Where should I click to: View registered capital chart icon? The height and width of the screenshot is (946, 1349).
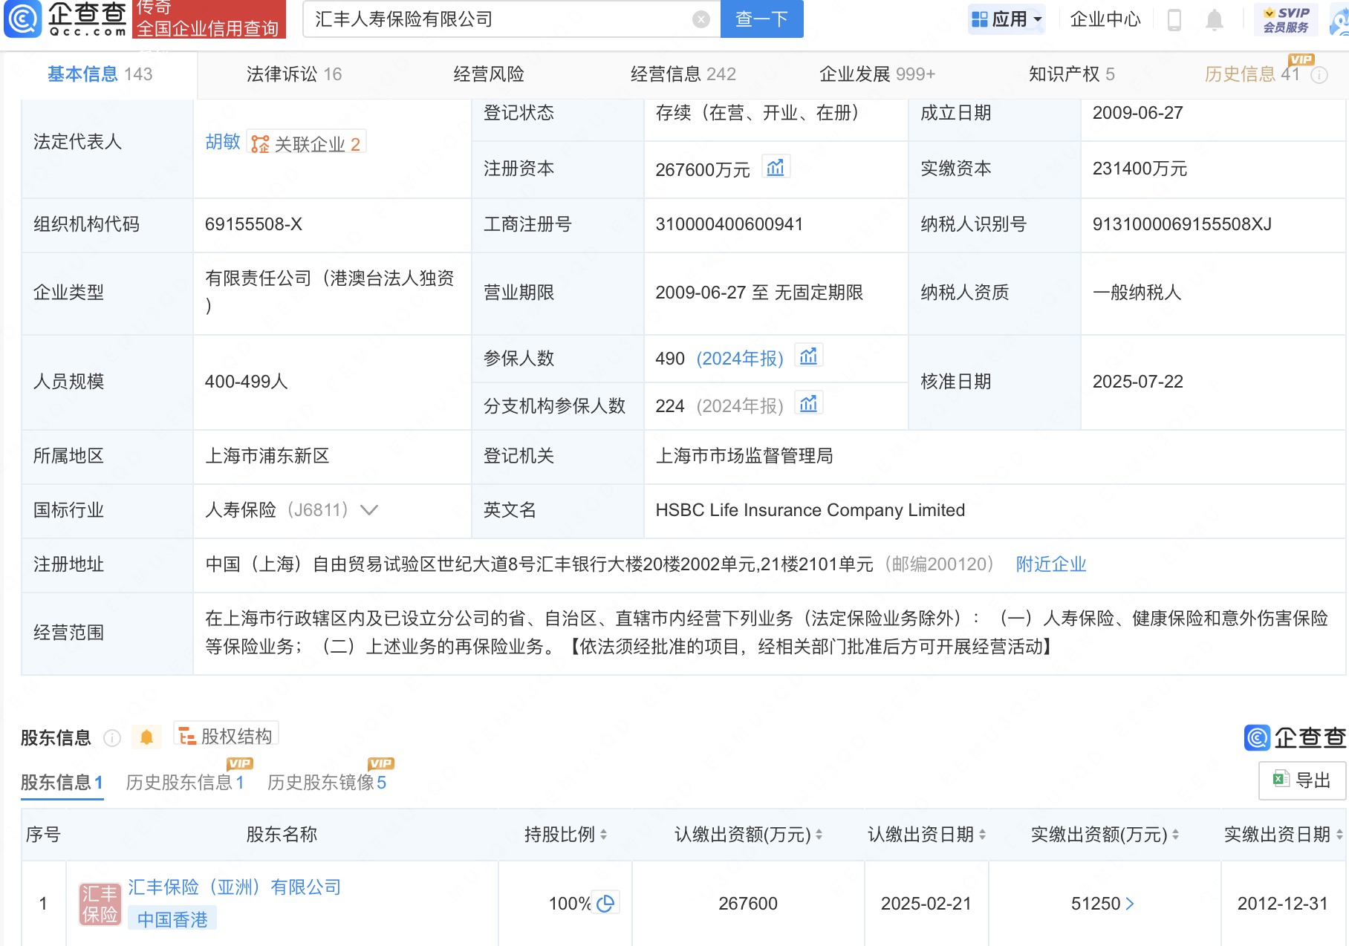775,168
